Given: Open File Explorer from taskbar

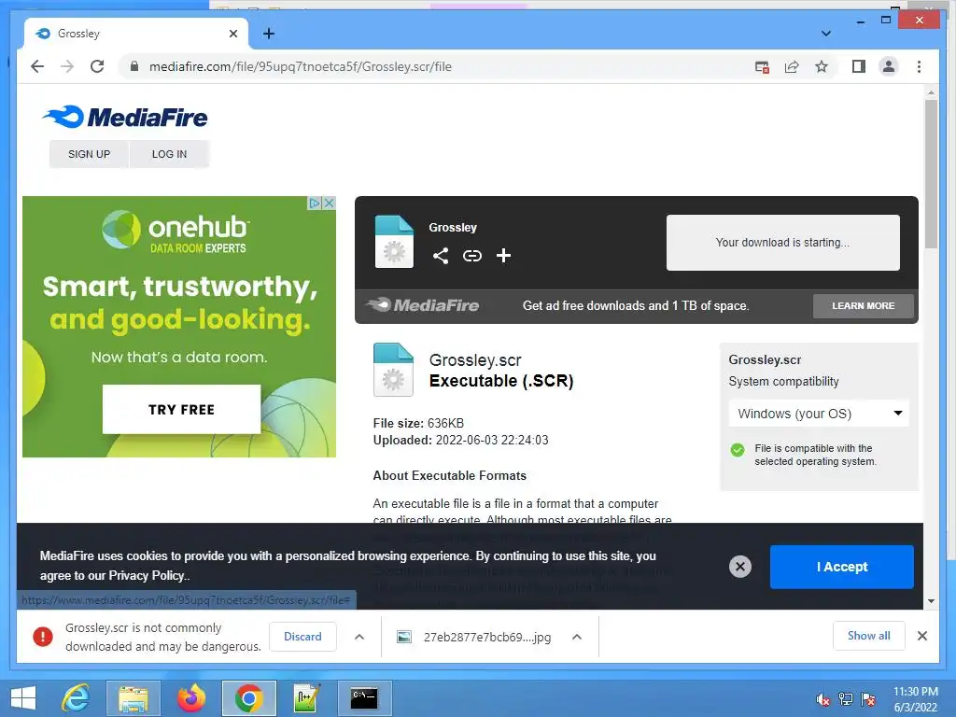Looking at the screenshot, I should [x=133, y=698].
